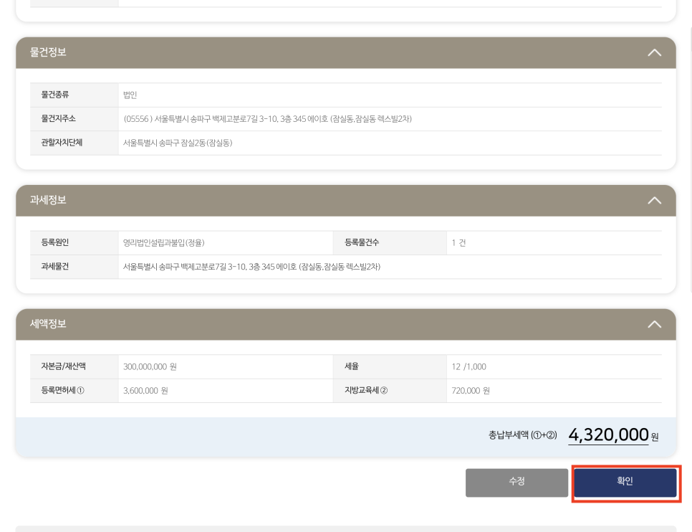Image resolution: width=692 pixels, height=532 pixels.
Task: Click the 물건지주소 address value with 05556
Action: coord(267,119)
